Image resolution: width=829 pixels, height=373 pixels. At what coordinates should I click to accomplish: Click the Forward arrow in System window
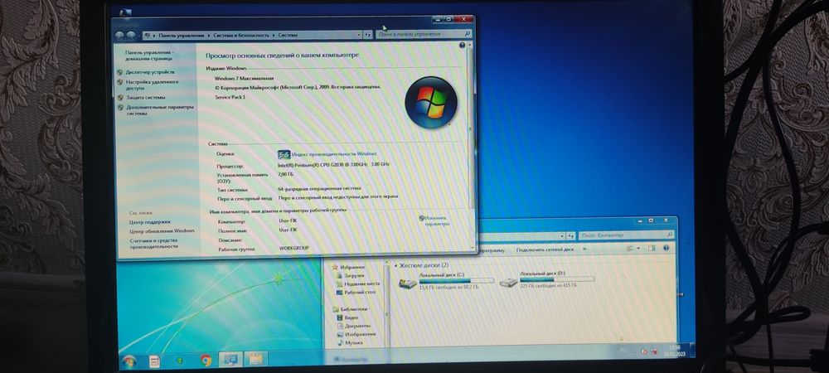[x=130, y=36]
